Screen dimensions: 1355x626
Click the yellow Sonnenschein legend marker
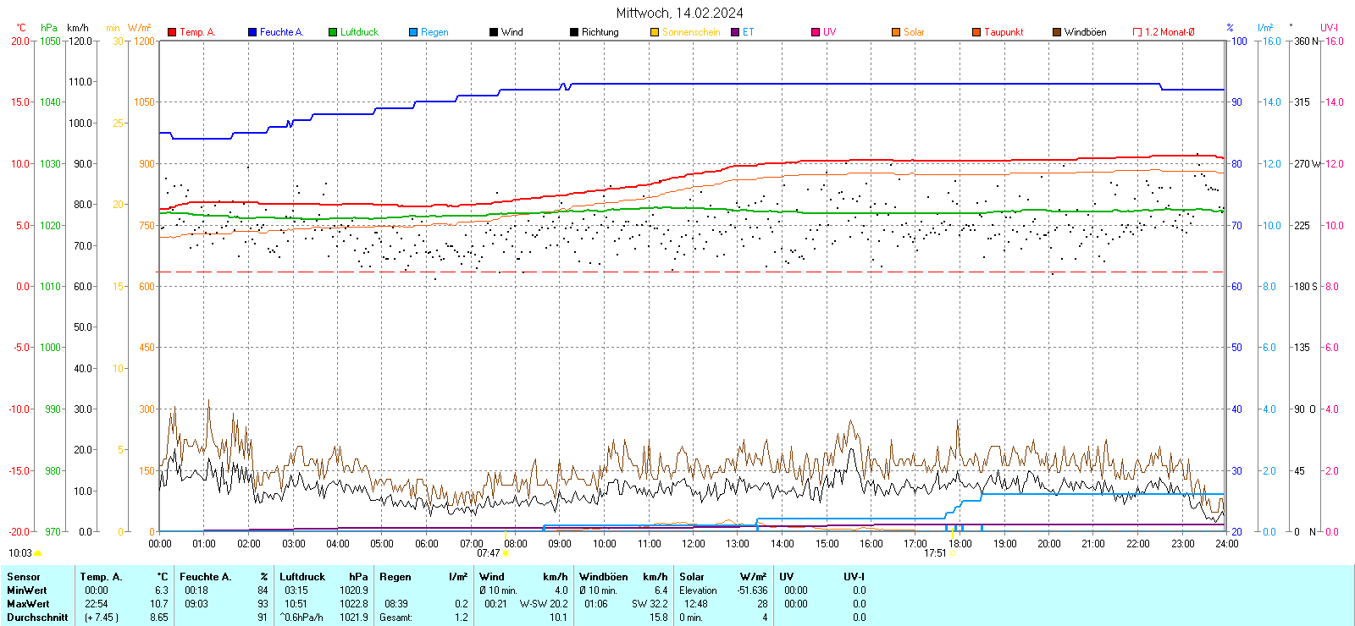click(655, 32)
